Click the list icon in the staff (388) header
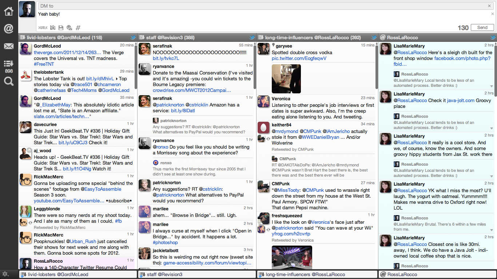The width and height of the screenshot is (497, 279). click(141, 37)
